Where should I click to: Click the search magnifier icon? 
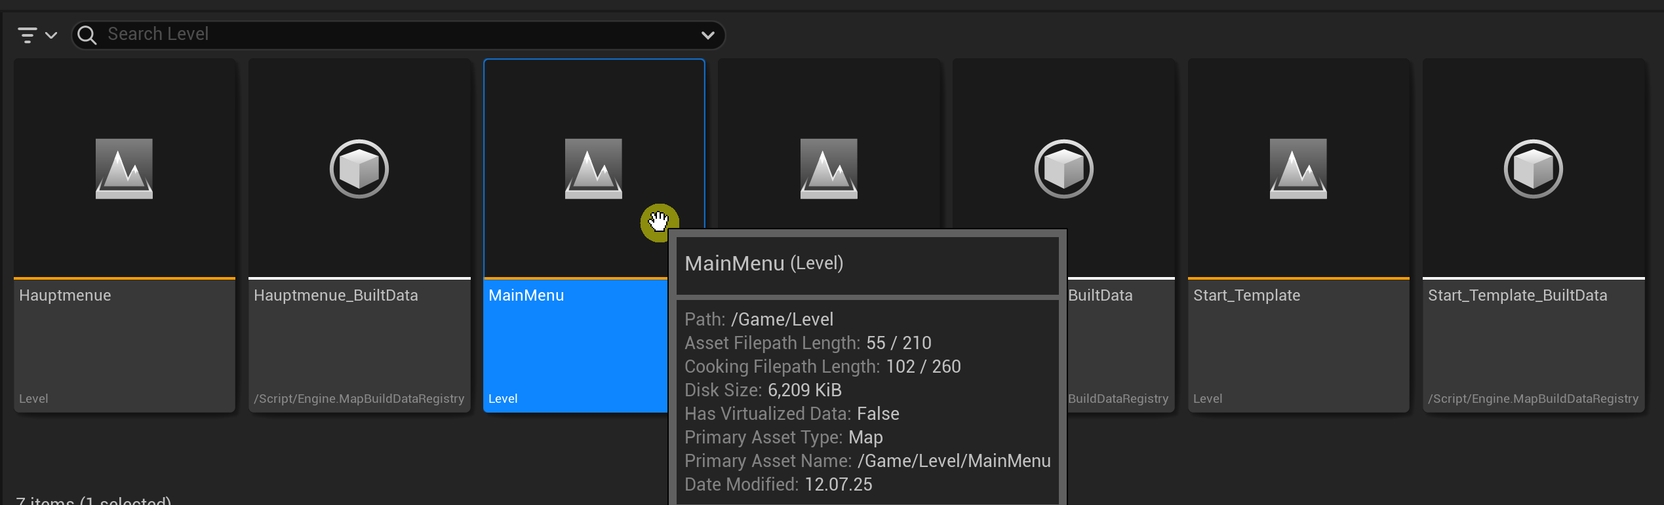(x=87, y=35)
